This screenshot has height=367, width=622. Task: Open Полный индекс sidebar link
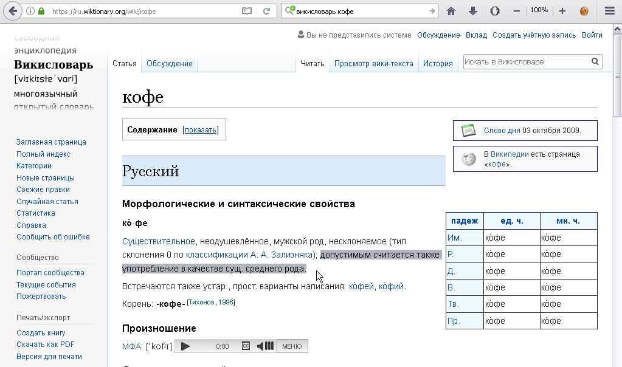click(43, 154)
